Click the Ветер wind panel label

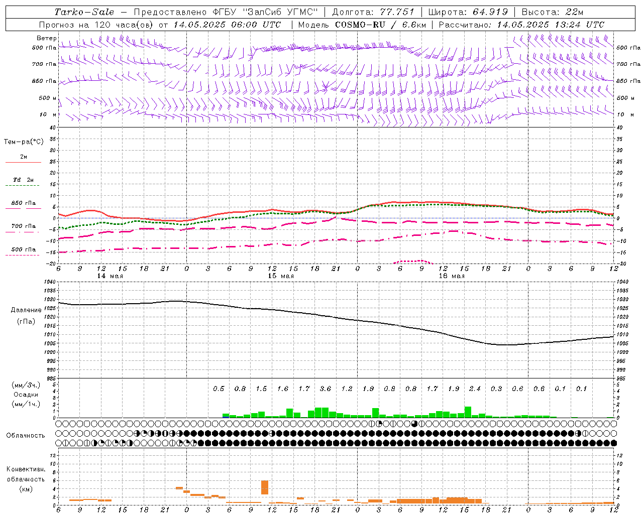point(47,38)
